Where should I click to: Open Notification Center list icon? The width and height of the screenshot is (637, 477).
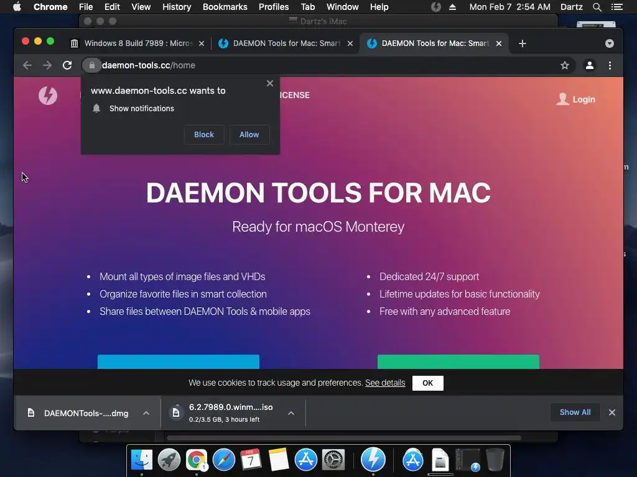pos(616,7)
